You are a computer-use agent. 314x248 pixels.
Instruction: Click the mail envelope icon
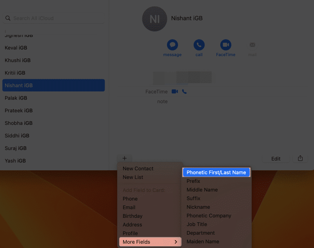pyautogui.click(x=252, y=45)
